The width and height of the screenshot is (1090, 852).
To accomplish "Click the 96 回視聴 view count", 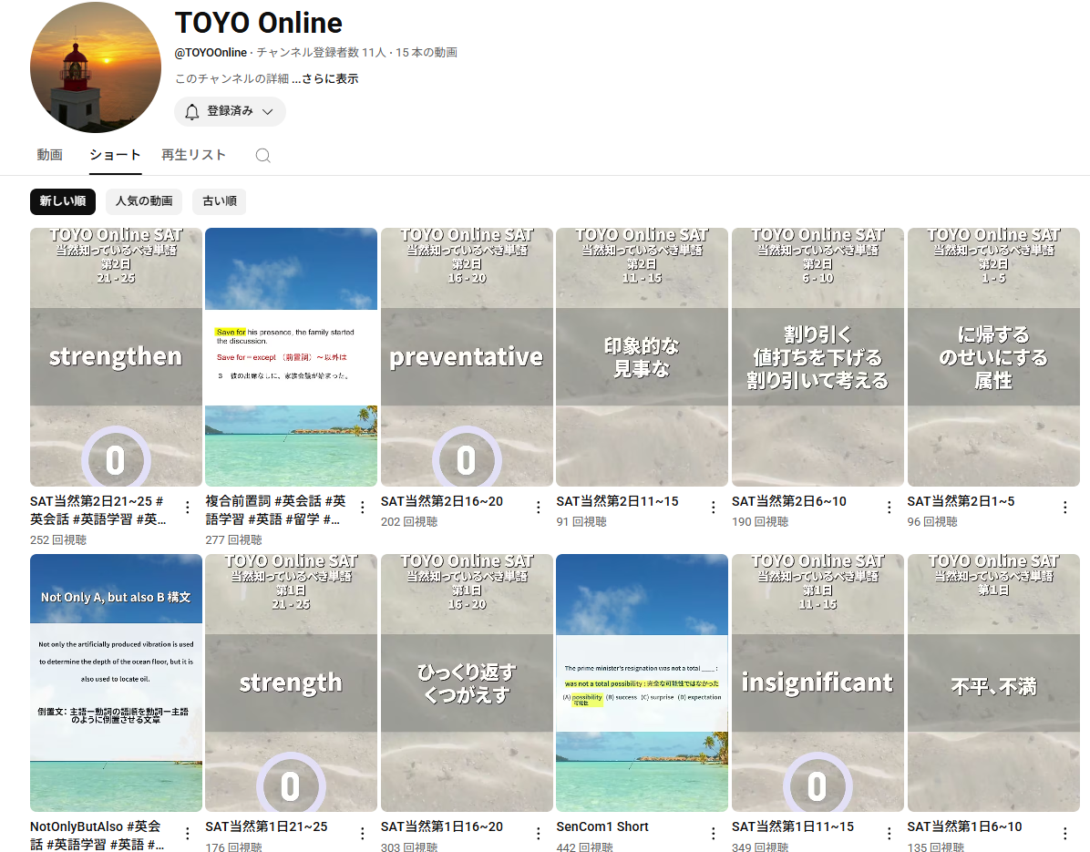I will coord(932,522).
